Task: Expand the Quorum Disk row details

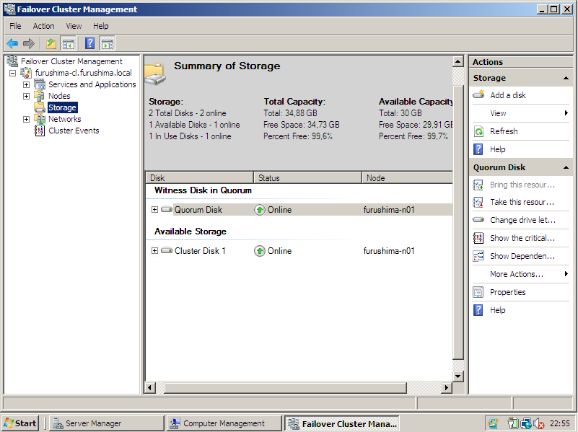Action: coord(155,210)
